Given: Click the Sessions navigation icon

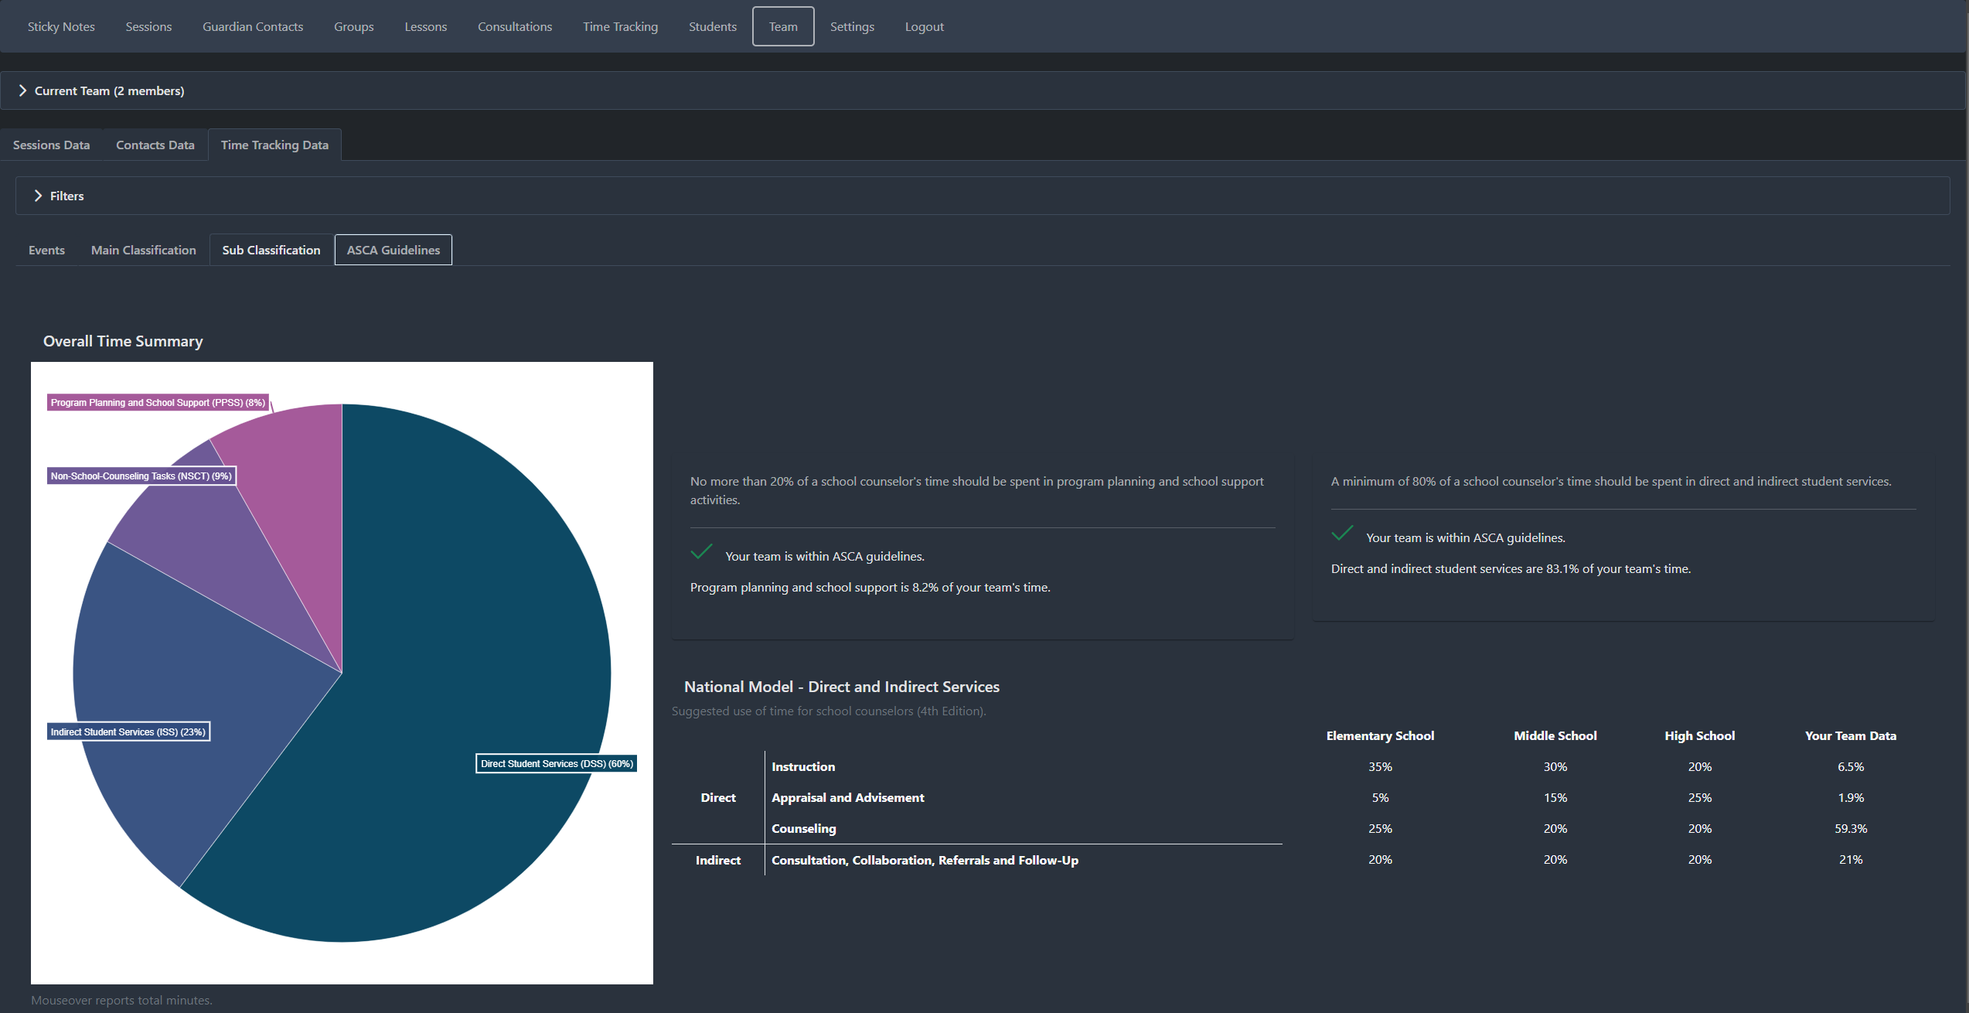Looking at the screenshot, I should coord(147,26).
